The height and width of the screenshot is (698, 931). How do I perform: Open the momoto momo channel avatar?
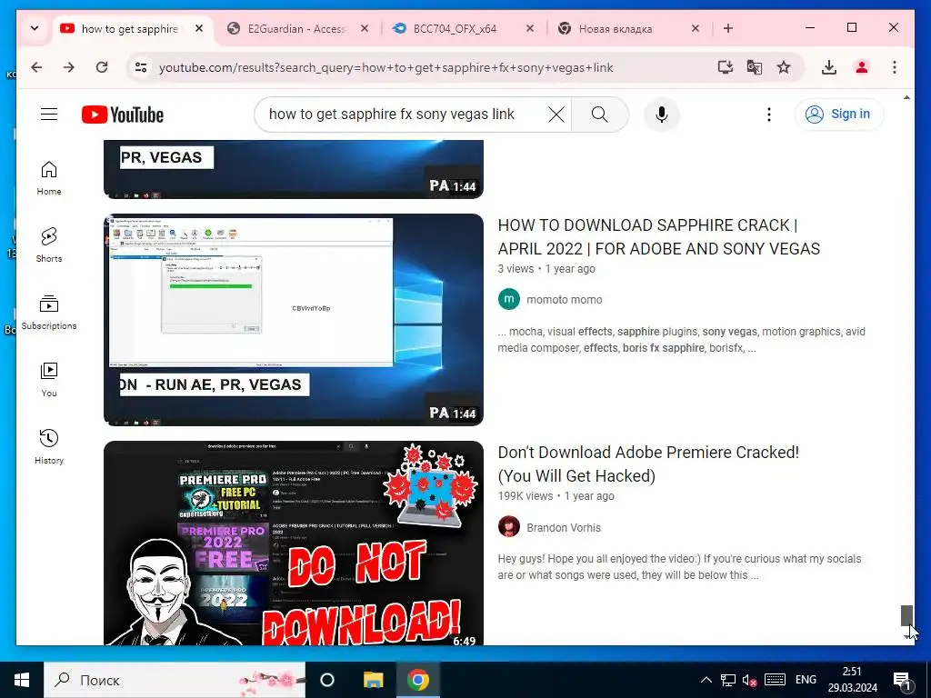coord(509,299)
